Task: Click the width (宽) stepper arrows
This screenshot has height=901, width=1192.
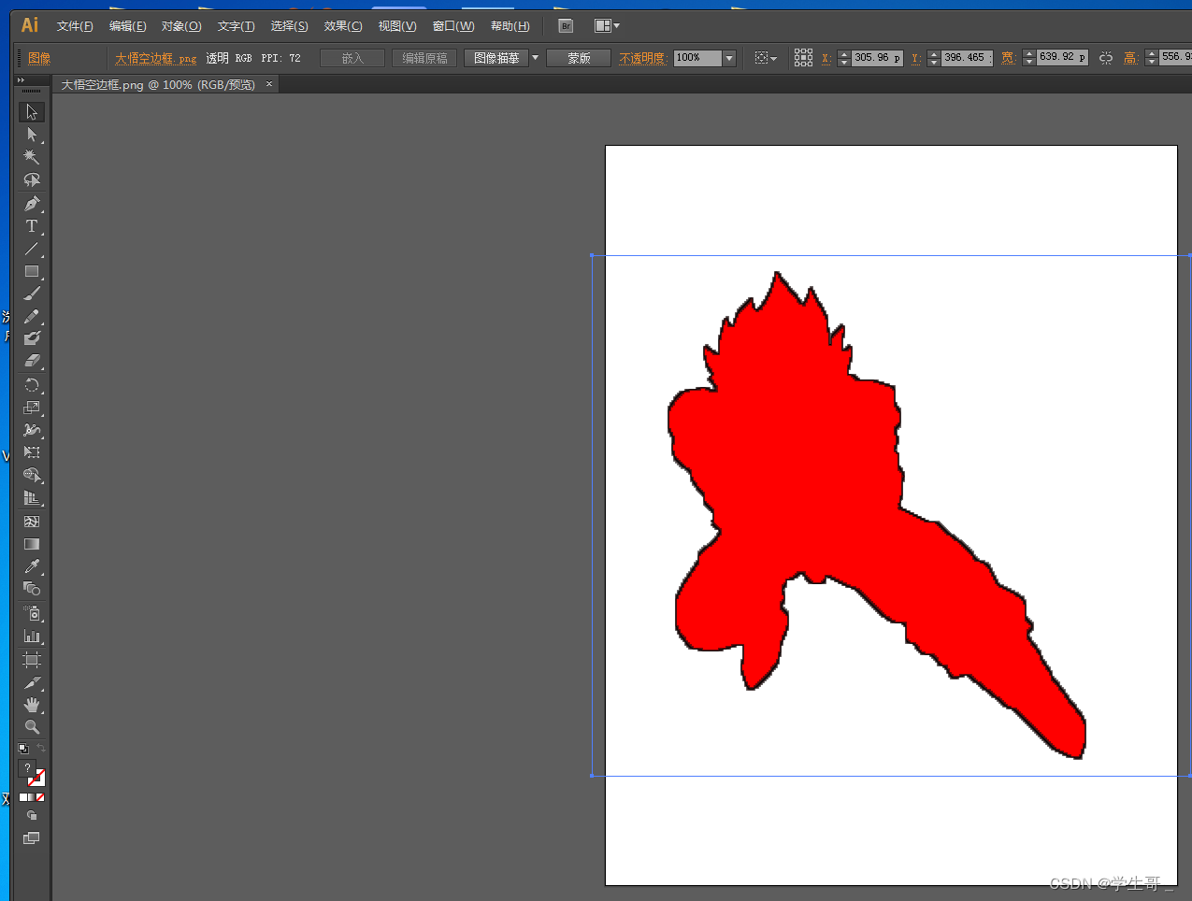Action: pos(1028,58)
